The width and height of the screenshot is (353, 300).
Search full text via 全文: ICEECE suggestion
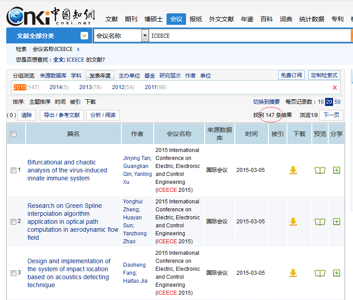(69, 60)
